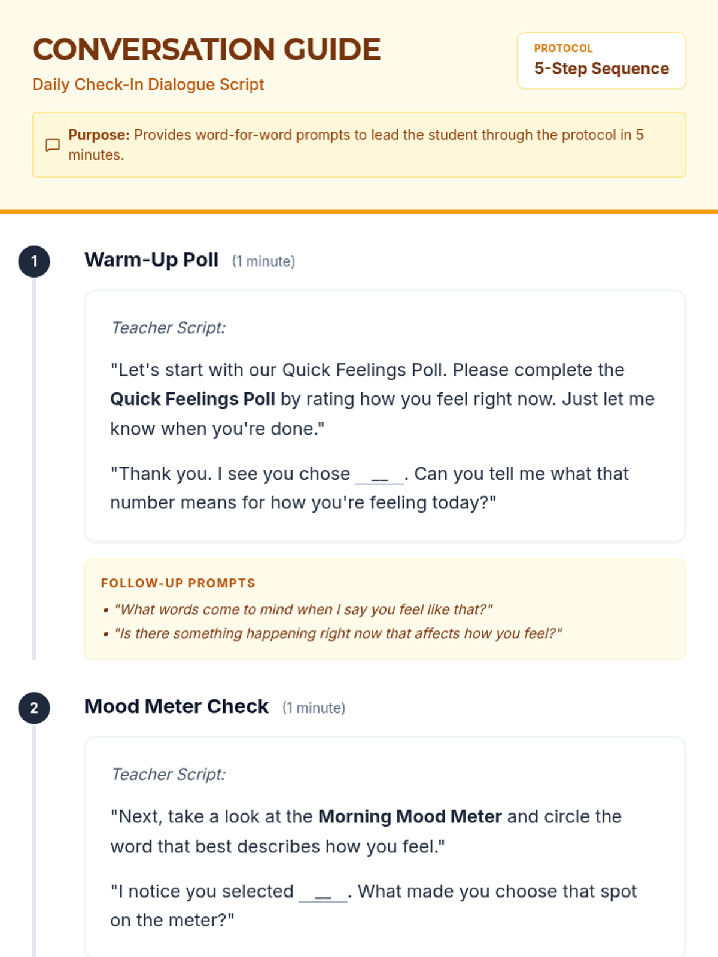The height and width of the screenshot is (957, 718).
Task: Select the step 1 numbered circle
Action: (x=34, y=261)
